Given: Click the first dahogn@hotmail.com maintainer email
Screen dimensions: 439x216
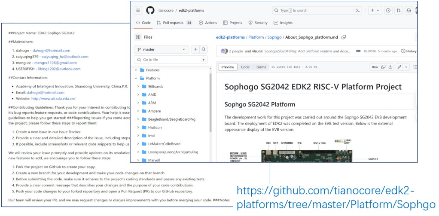Looking at the screenshot, I should click(x=51, y=51).
